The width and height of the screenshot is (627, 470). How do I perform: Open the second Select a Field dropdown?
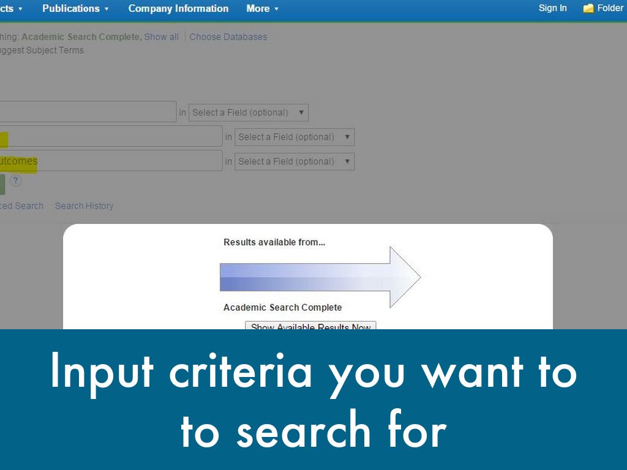coord(294,137)
